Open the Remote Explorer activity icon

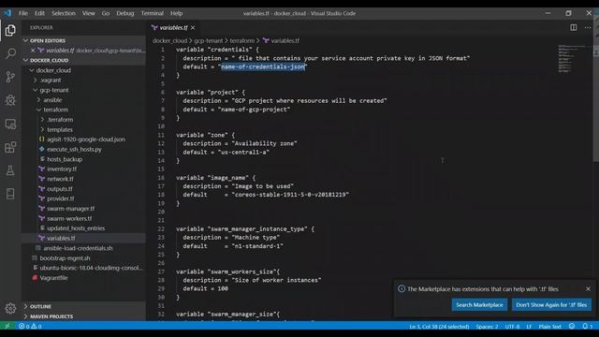tap(10, 124)
